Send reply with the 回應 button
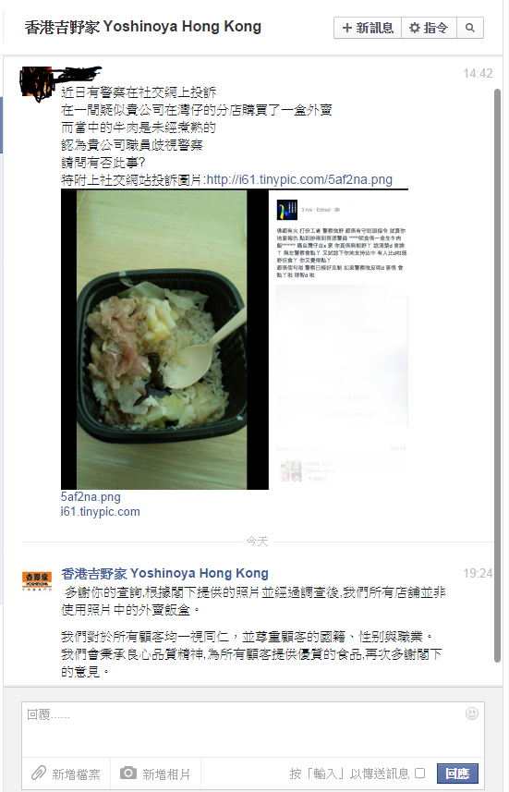The image size is (509, 792). 457,774
